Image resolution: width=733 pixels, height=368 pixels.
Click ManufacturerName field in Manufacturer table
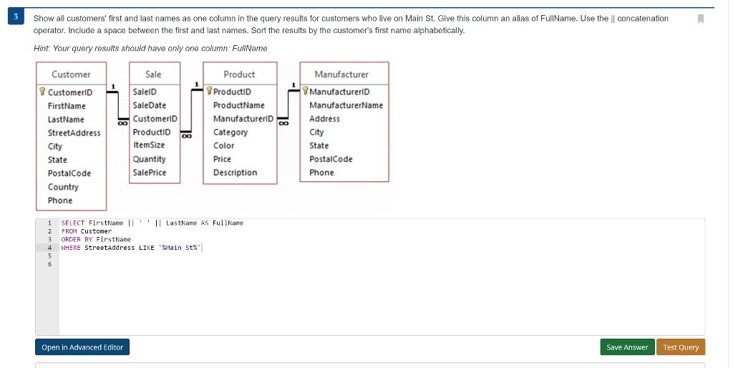pos(346,105)
